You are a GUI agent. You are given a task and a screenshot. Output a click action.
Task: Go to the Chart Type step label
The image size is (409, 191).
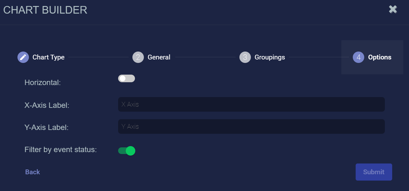(49, 57)
